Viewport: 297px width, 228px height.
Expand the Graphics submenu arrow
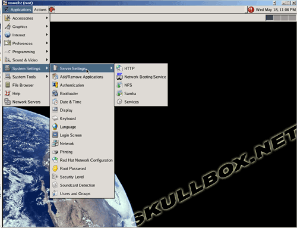47,26
